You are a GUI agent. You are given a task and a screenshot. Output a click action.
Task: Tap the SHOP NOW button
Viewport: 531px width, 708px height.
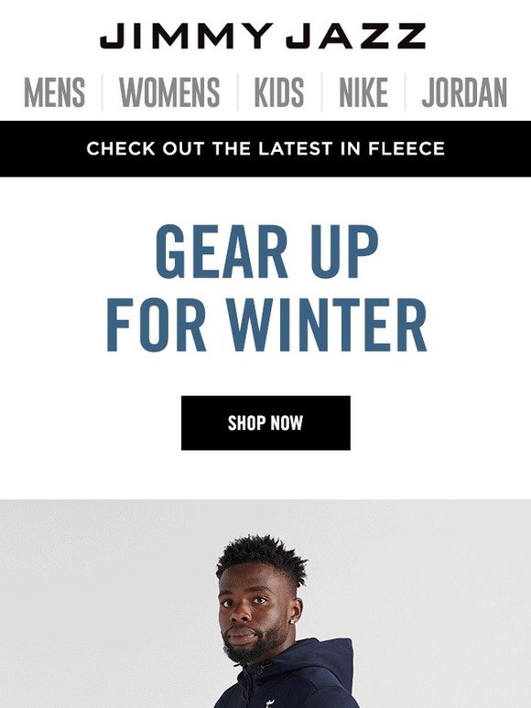click(265, 424)
